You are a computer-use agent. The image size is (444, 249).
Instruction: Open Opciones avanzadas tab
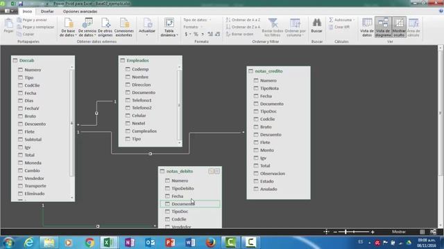(80, 12)
